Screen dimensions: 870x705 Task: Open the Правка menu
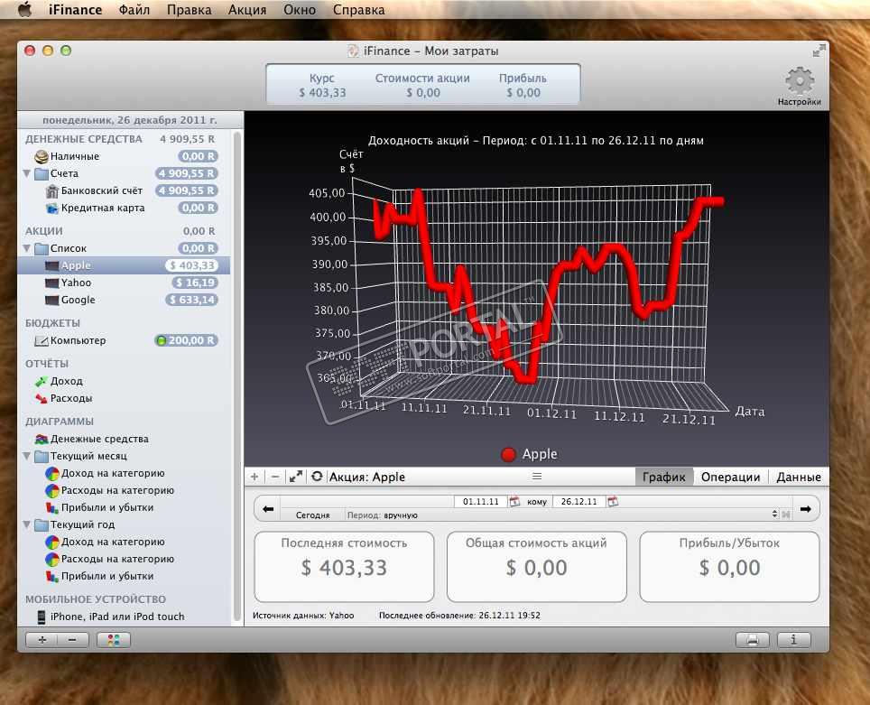click(189, 10)
